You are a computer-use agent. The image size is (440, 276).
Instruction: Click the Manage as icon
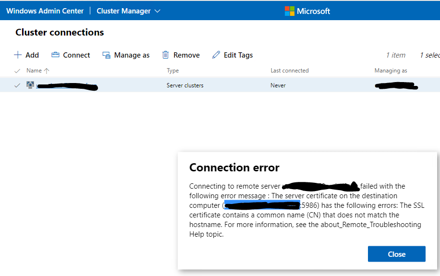click(107, 55)
